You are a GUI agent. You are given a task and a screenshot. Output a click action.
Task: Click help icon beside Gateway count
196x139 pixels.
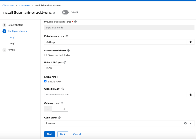[62, 103]
